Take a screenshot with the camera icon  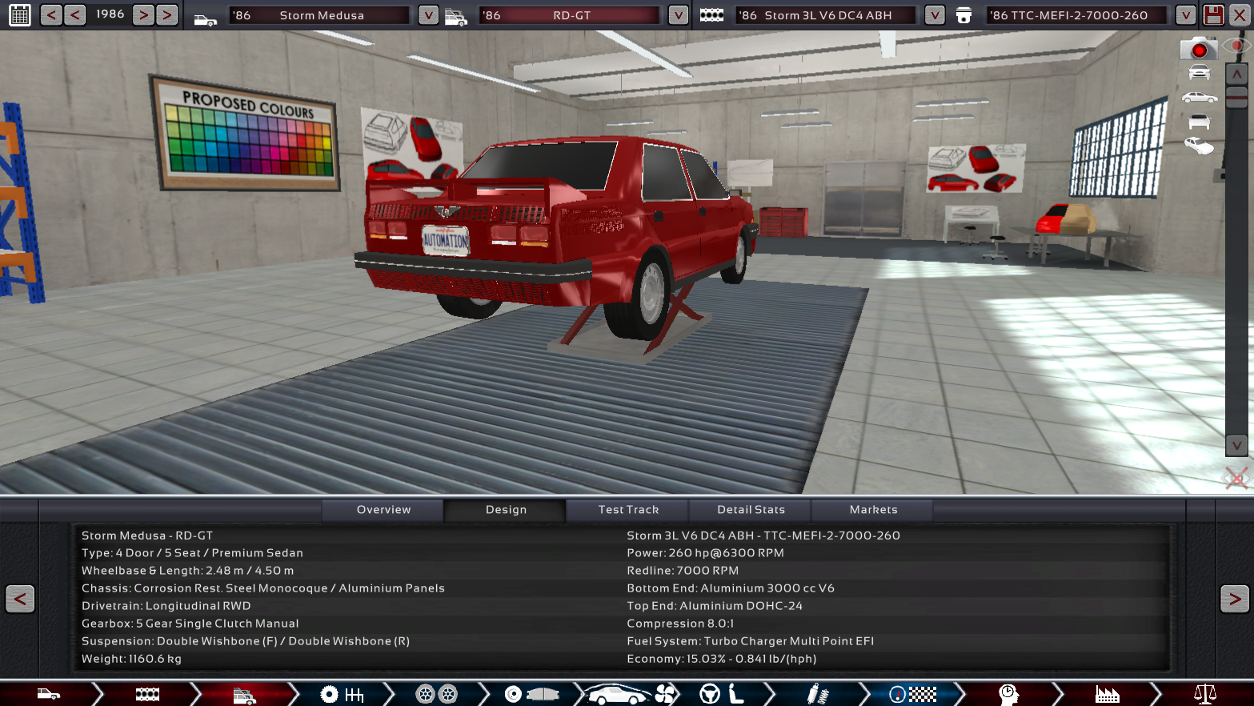click(x=1198, y=50)
